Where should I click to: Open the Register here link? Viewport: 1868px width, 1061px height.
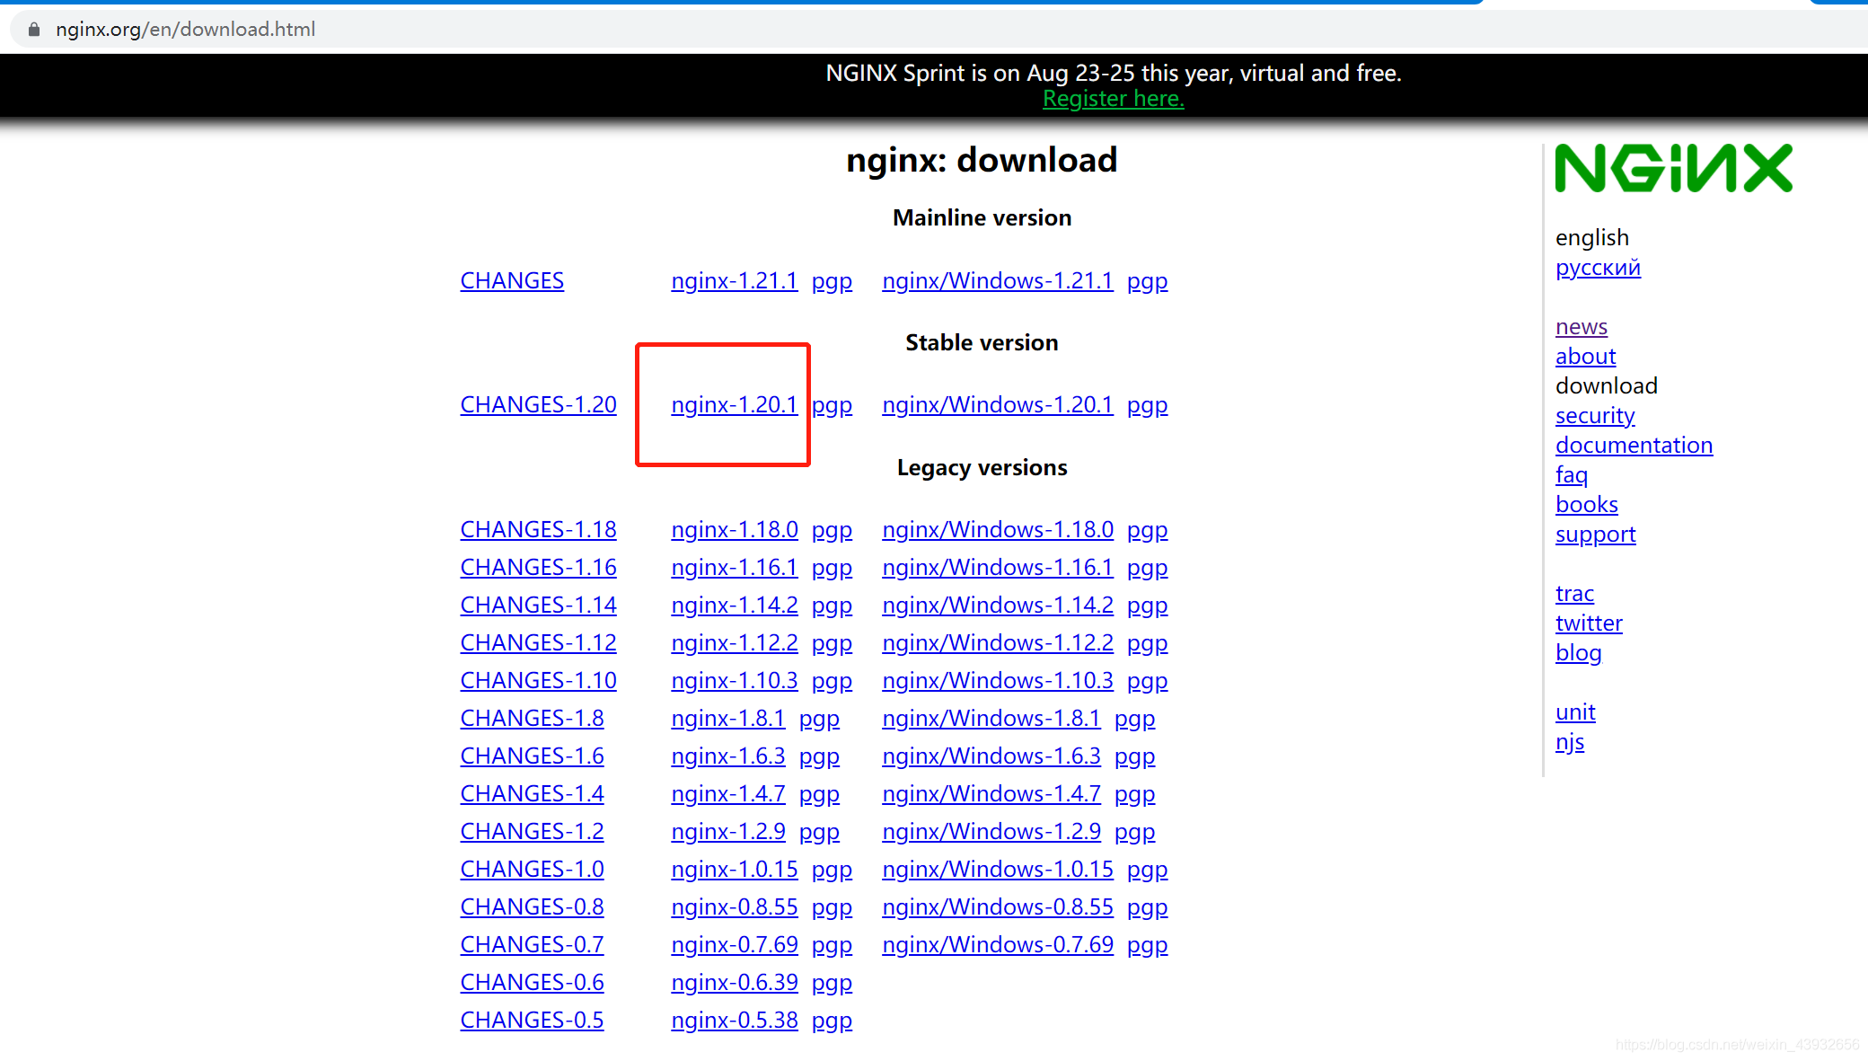pos(1112,98)
